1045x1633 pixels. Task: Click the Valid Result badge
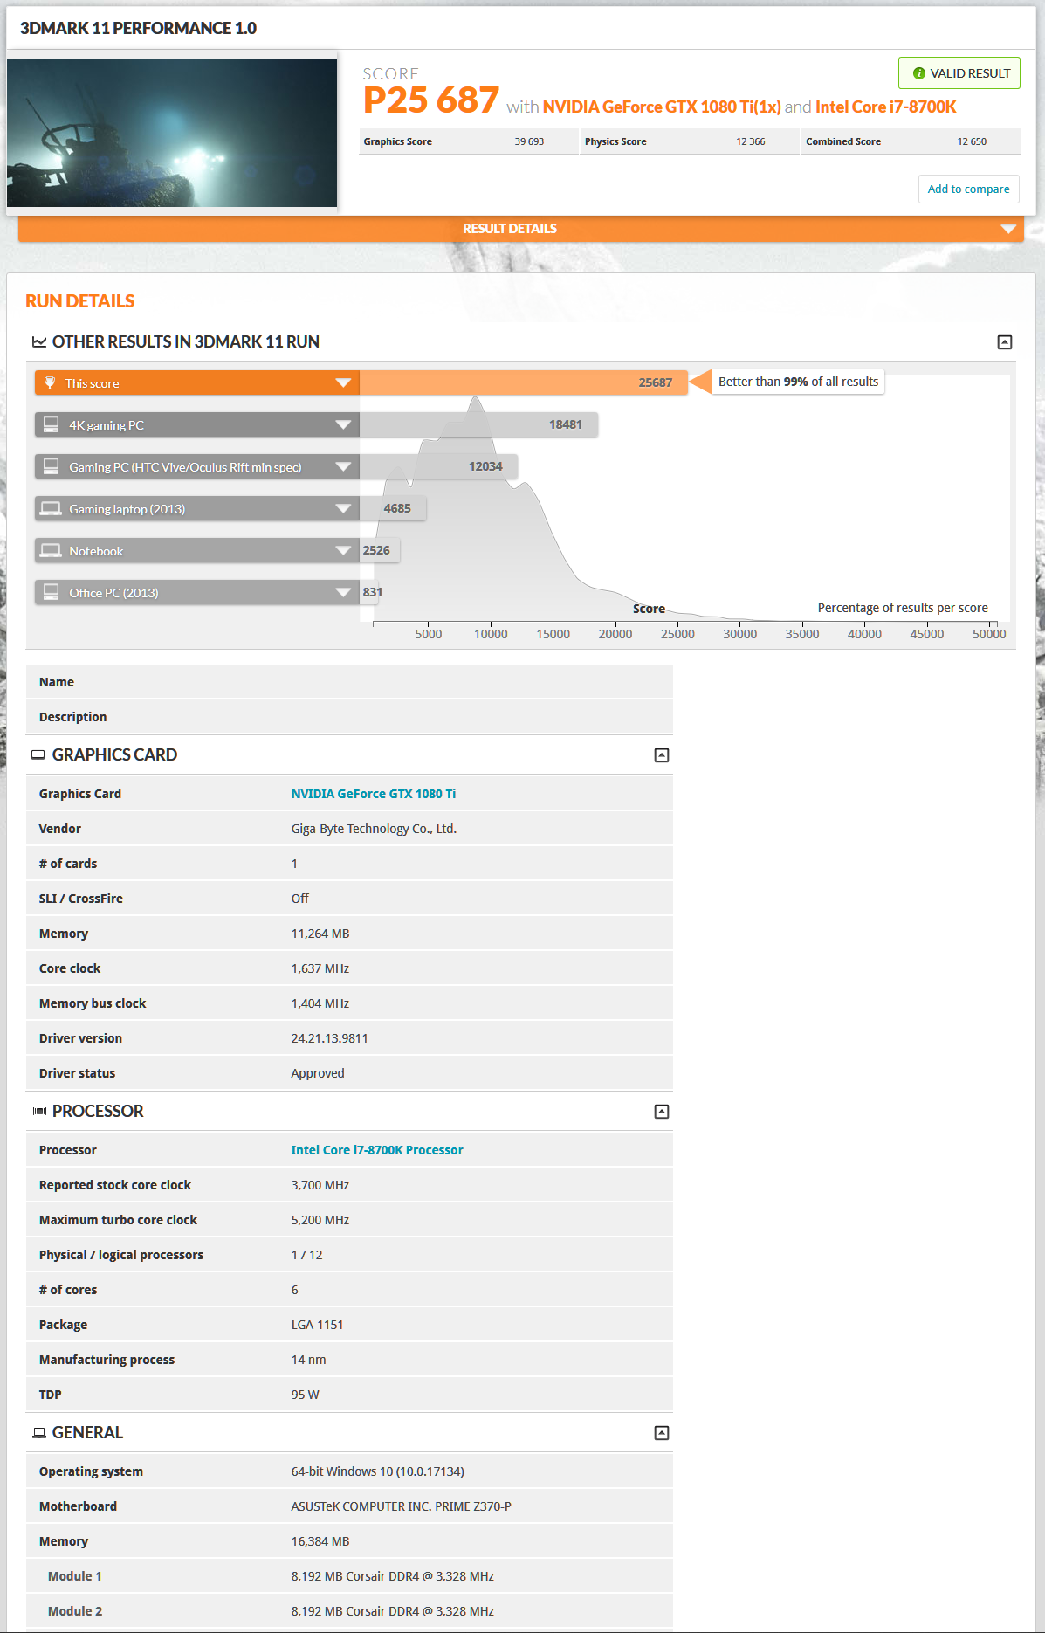pos(959,73)
